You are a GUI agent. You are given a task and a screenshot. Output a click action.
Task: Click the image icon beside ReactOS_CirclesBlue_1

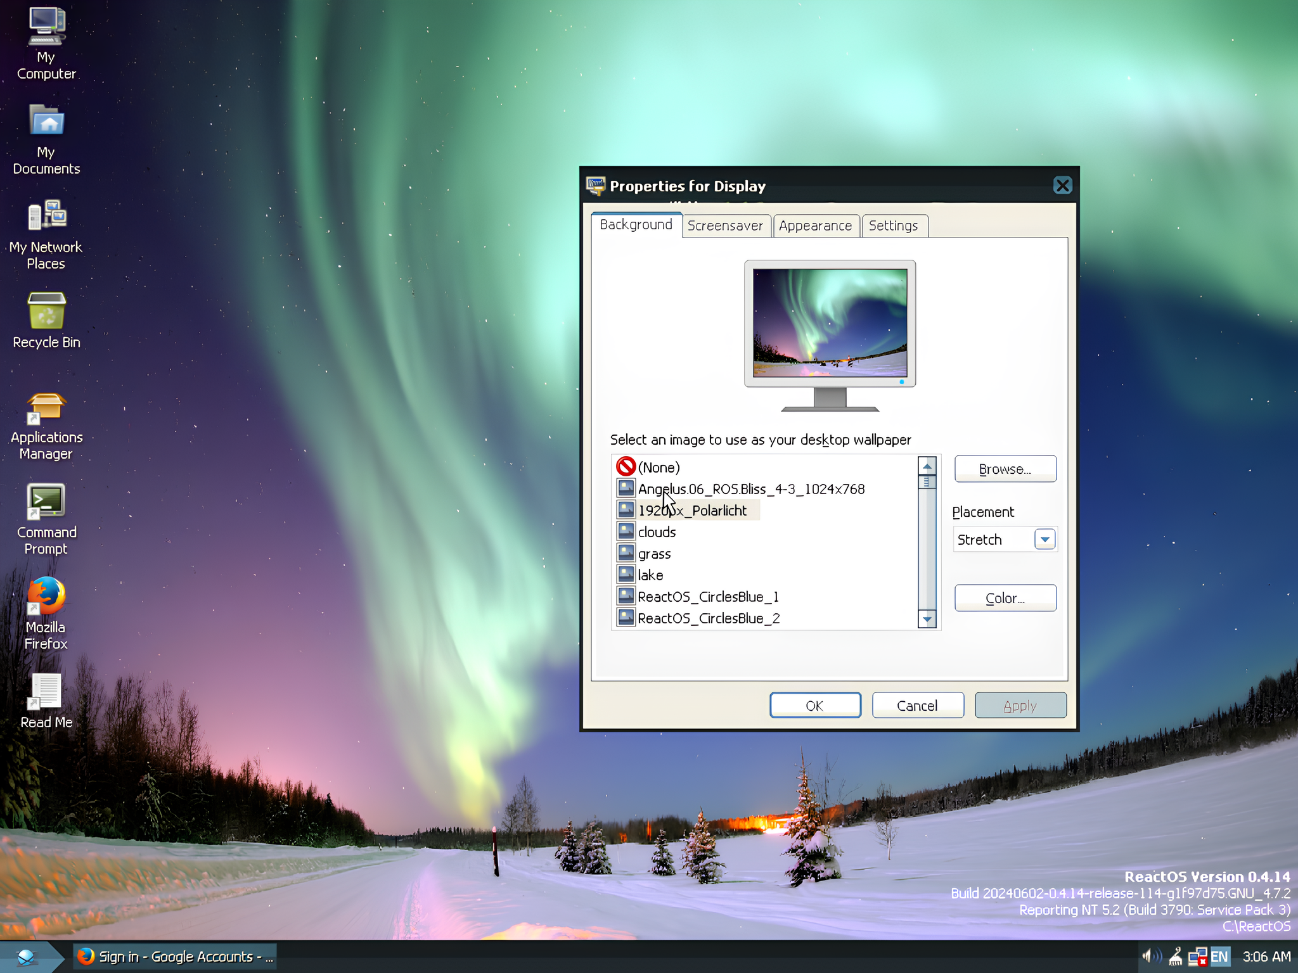[626, 596]
